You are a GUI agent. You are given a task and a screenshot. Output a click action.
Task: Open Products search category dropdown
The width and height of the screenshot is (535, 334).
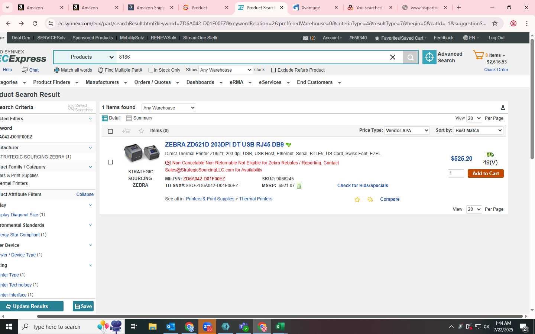coord(85,57)
